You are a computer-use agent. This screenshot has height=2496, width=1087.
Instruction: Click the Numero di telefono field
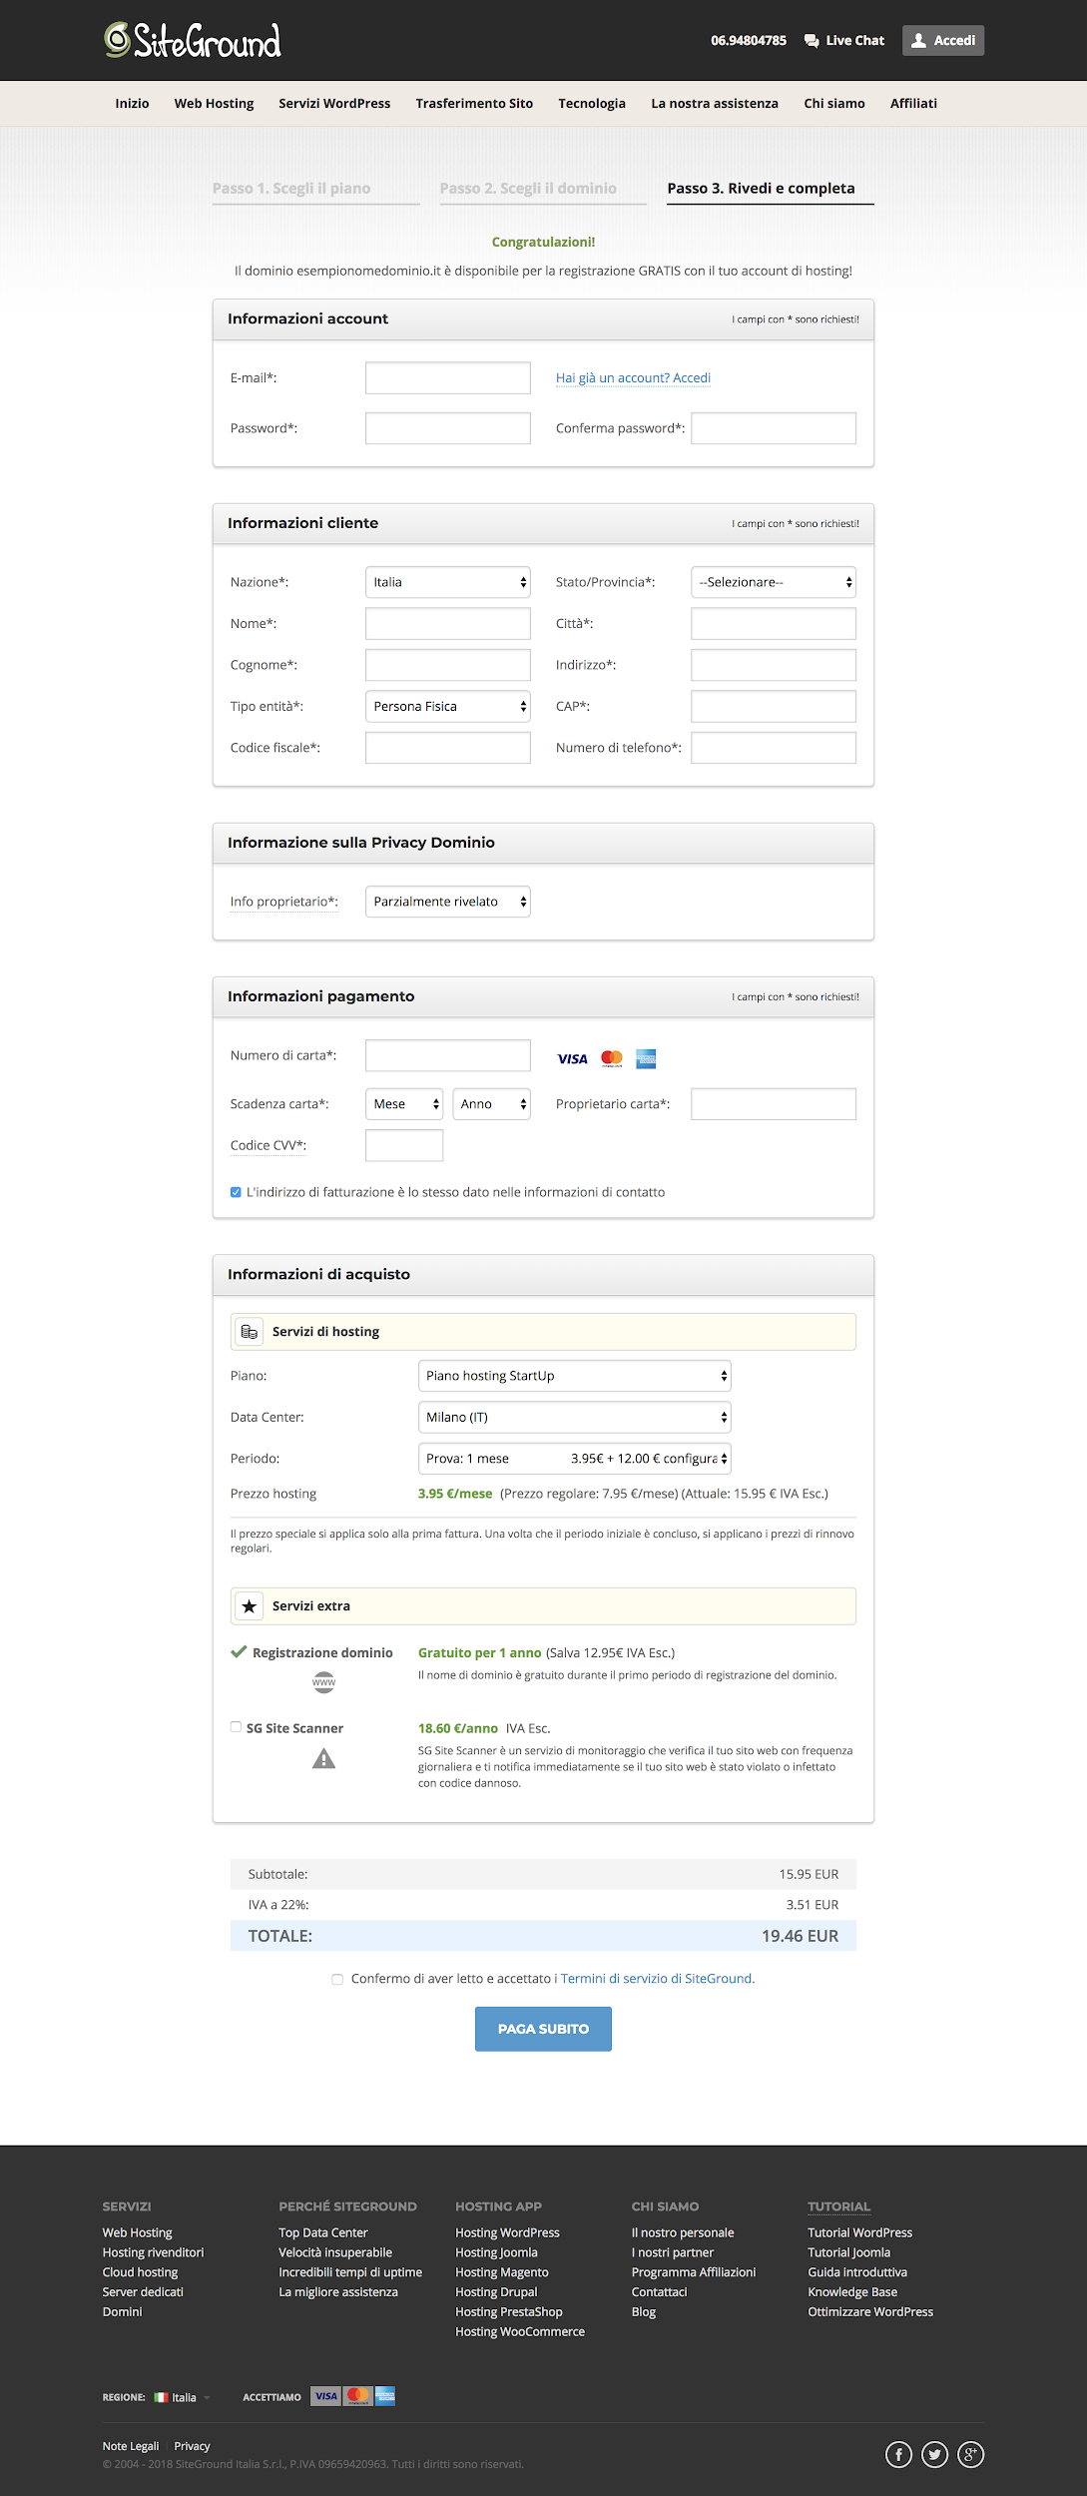pyautogui.click(x=774, y=748)
